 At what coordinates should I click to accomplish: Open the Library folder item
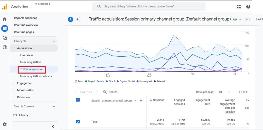tap(23, 115)
